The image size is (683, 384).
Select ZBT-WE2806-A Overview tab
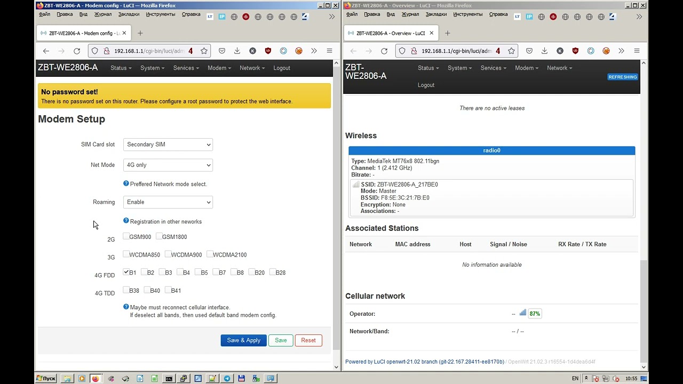pyautogui.click(x=391, y=33)
